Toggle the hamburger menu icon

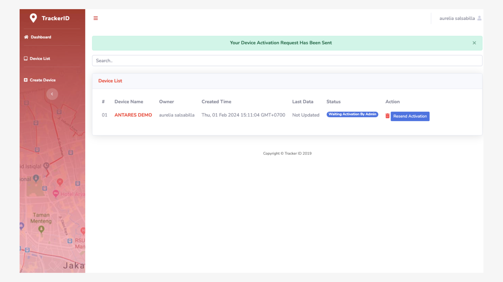click(x=96, y=18)
